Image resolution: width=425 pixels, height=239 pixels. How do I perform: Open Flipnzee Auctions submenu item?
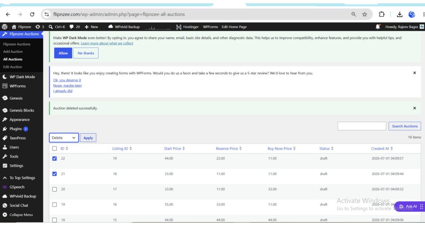coord(17,44)
